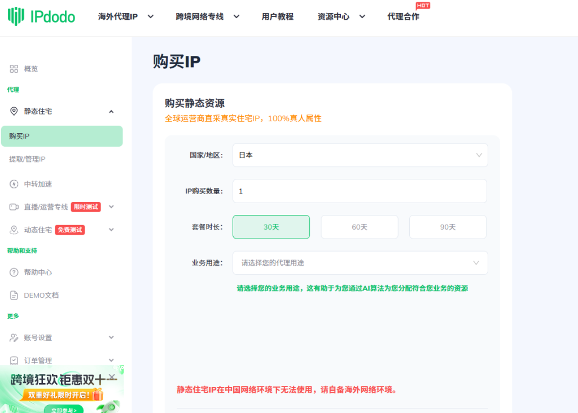This screenshot has width=578, height=413.
Task: Open 帮助中心 question mark icon
Action: [14, 273]
